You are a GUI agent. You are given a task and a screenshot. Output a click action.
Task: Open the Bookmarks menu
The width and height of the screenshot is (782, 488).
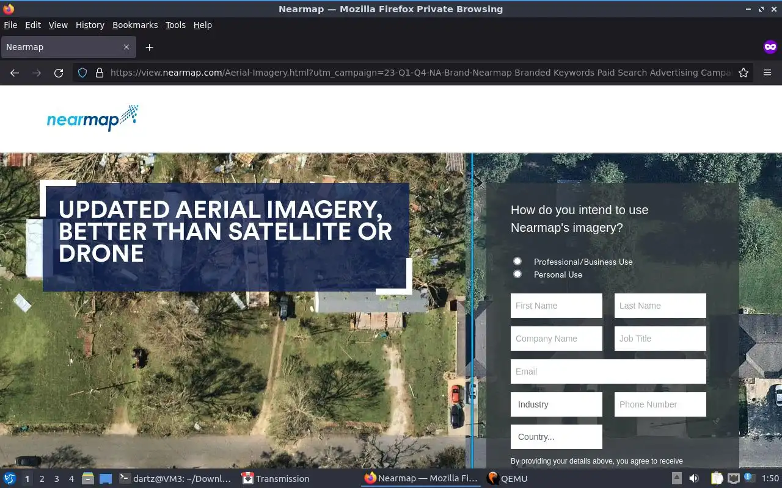[135, 25]
